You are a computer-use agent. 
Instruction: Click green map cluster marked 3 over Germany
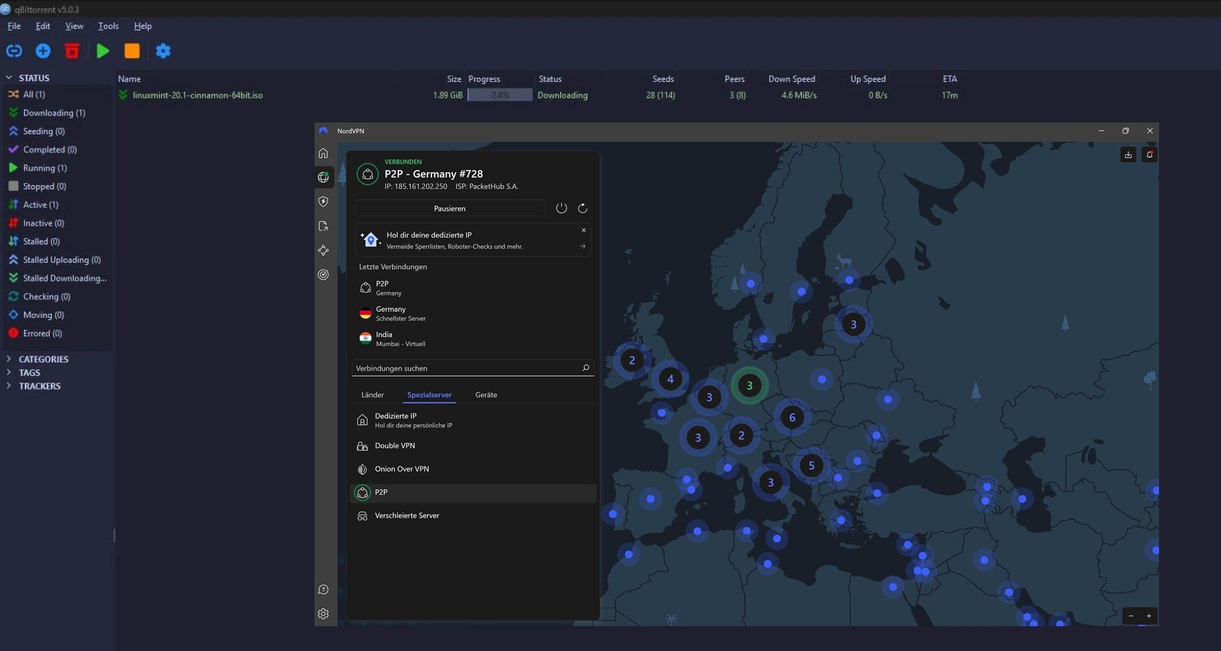[x=750, y=386]
